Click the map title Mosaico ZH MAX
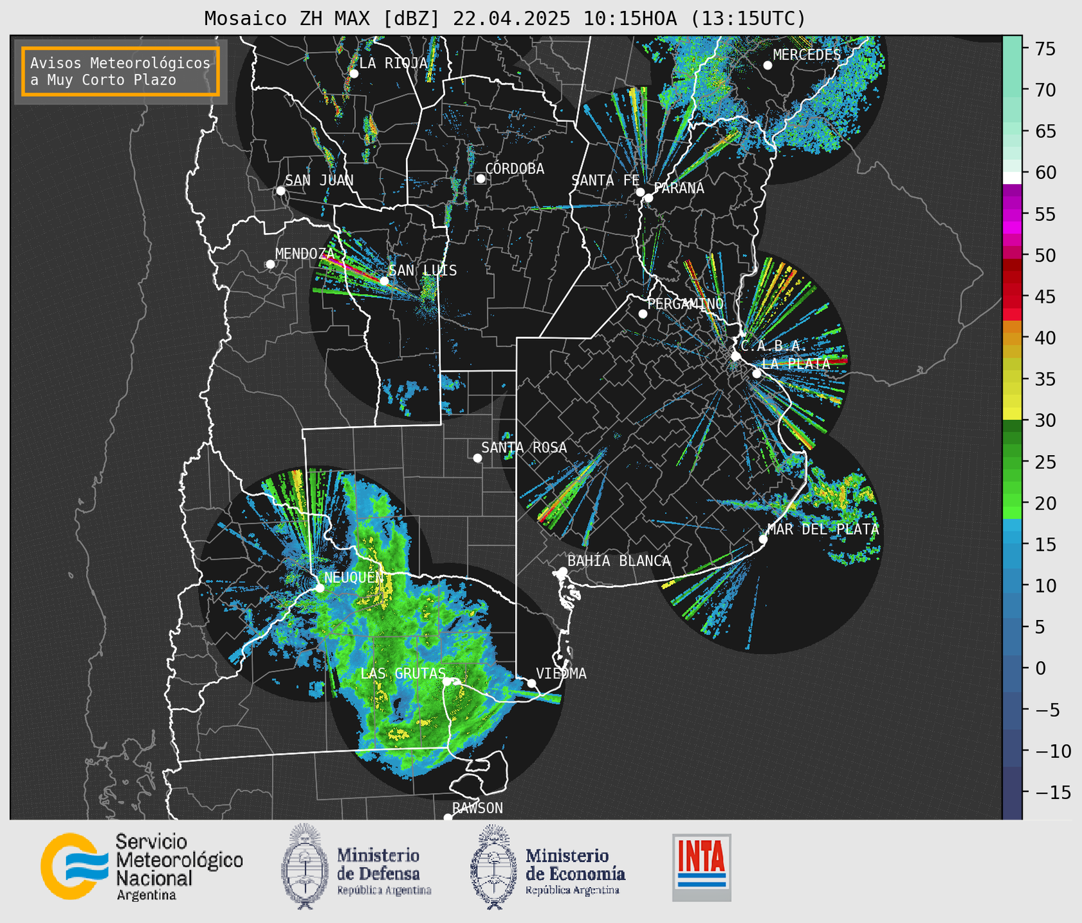 505,18
